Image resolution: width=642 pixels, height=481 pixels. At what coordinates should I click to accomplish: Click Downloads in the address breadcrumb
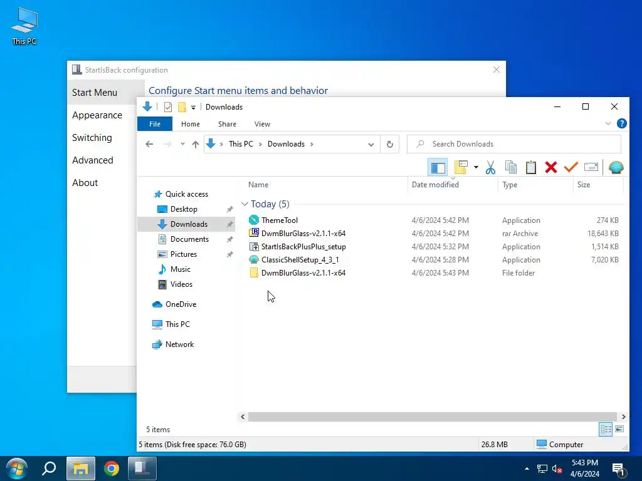pos(286,144)
